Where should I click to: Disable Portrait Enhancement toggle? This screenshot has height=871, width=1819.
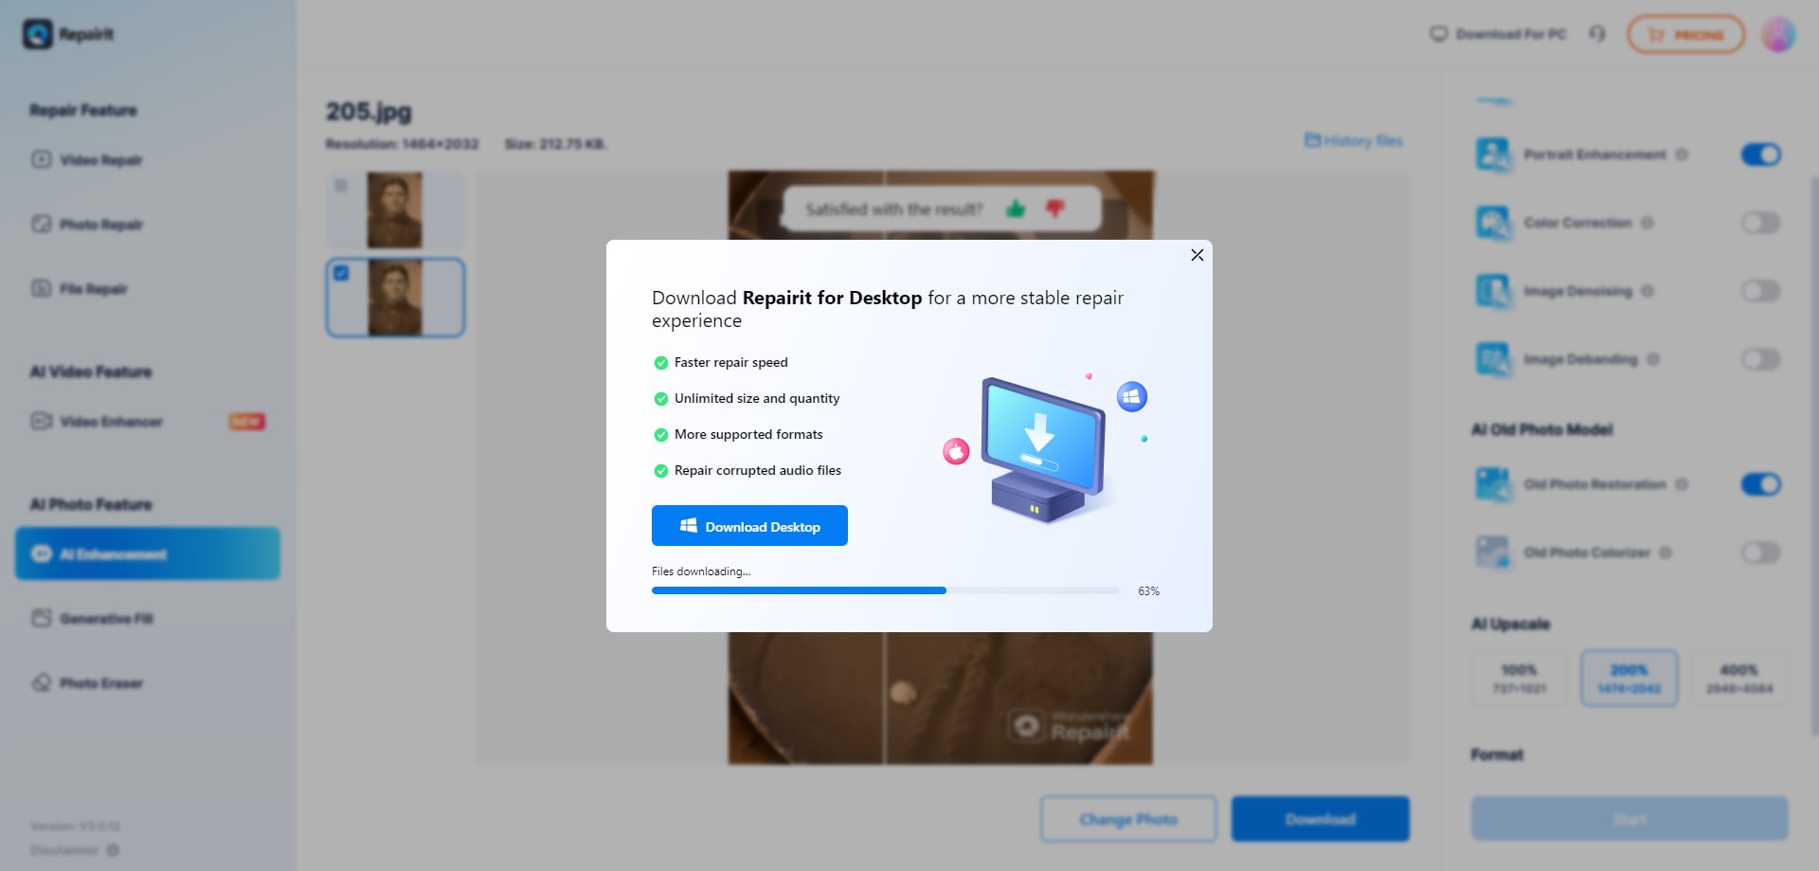point(1761,154)
